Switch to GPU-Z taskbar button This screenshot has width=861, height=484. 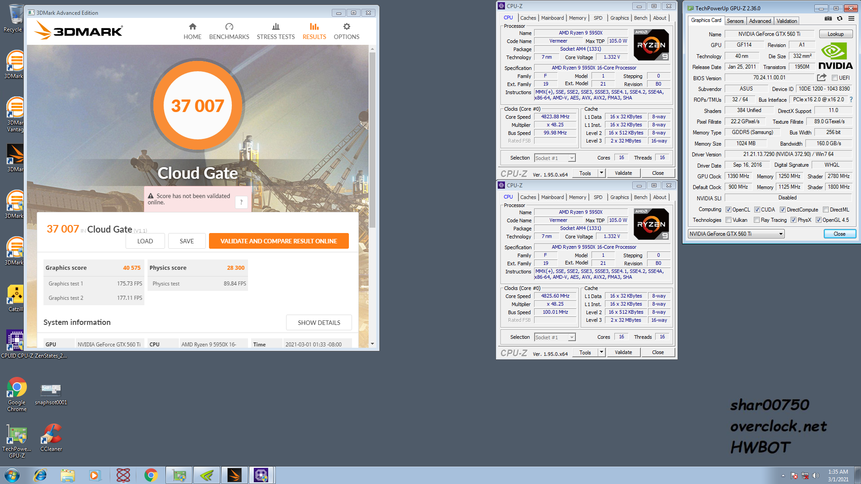(178, 475)
